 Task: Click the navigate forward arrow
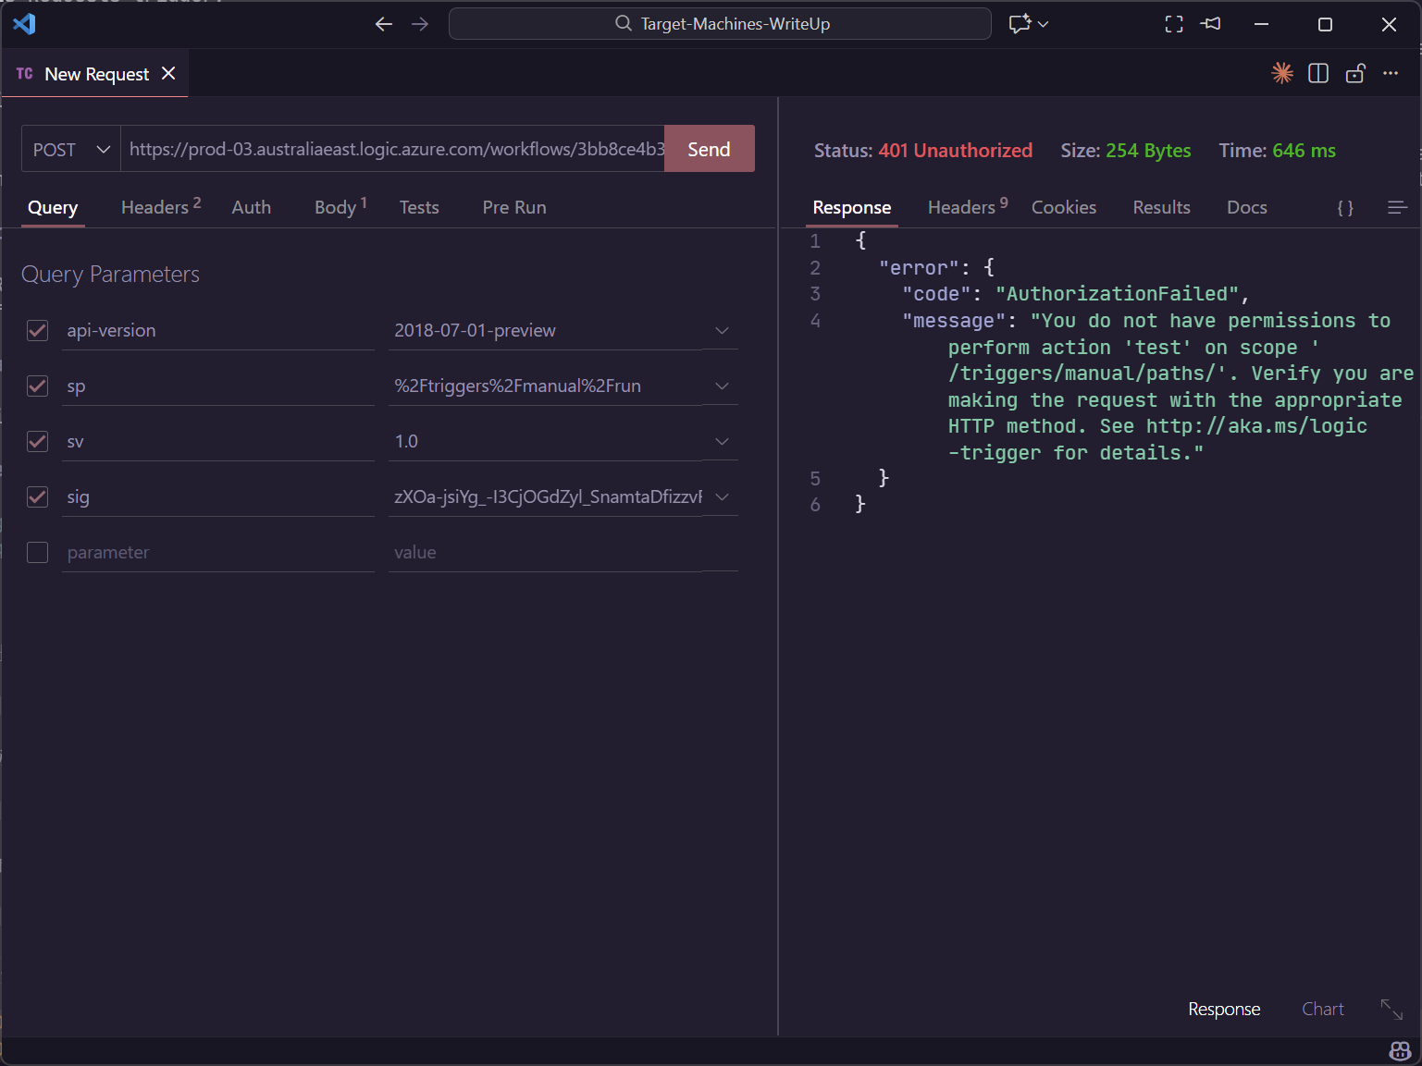420,24
